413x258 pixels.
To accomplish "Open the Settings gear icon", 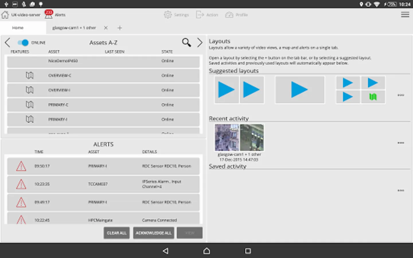I will point(167,15).
